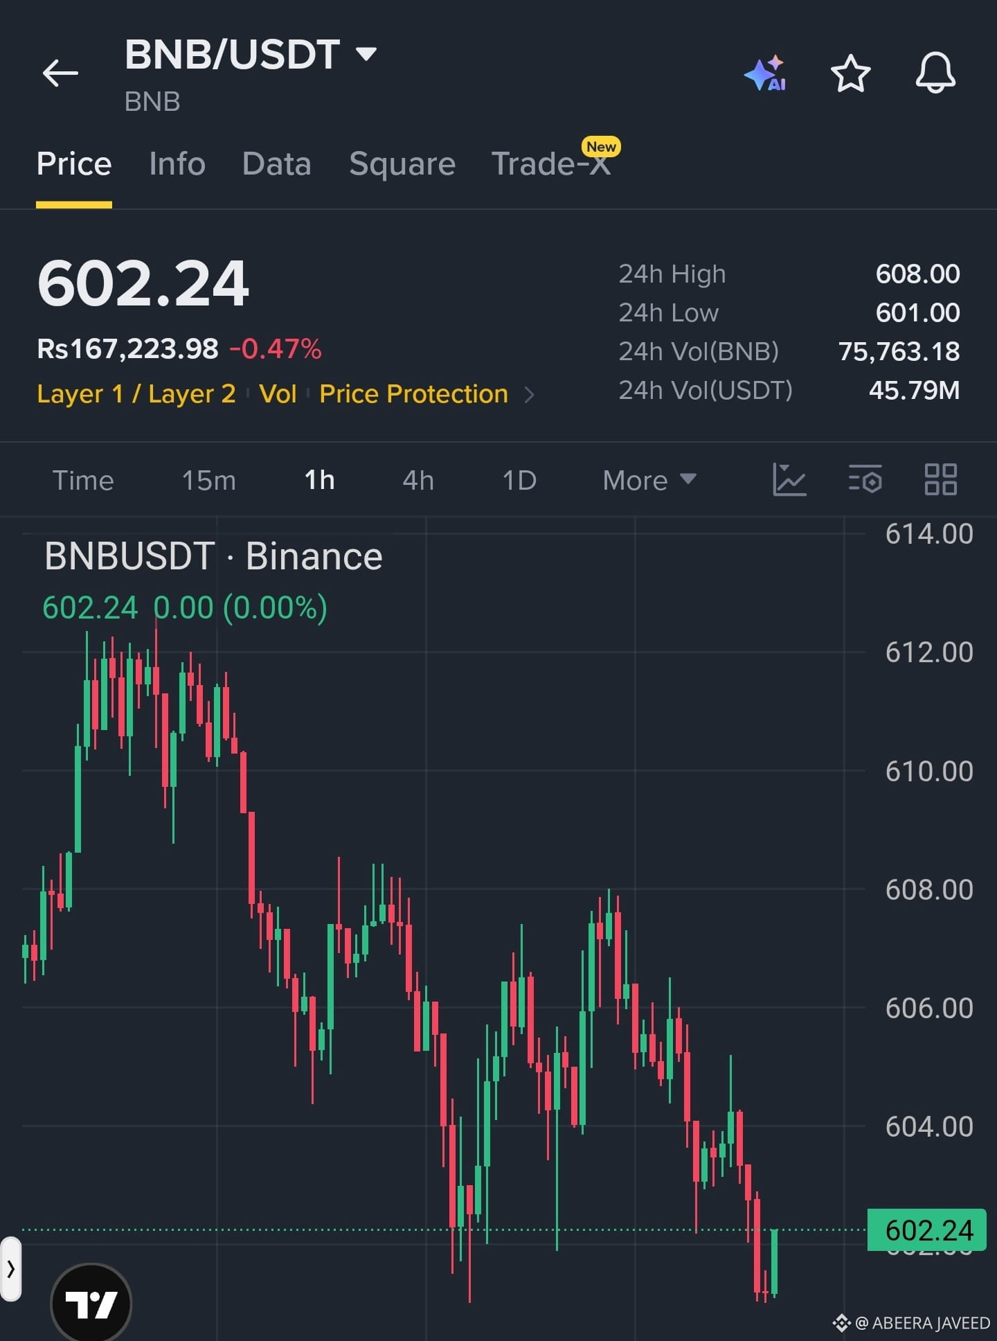Switch to the Price tab
This screenshot has width=997, height=1341.
74,164
